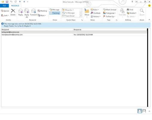Switch to Message view in Show group
The width and height of the screenshot is (152, 120).
(x=54, y=10)
